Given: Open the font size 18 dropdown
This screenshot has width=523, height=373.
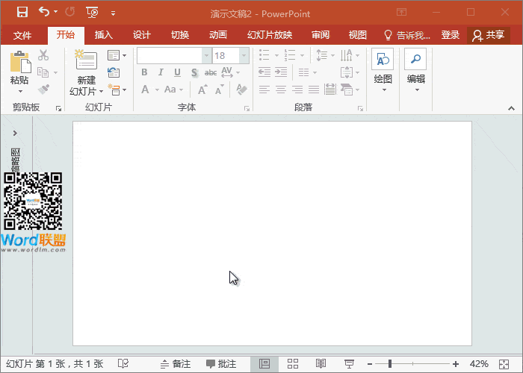Looking at the screenshot, I should 244,56.
